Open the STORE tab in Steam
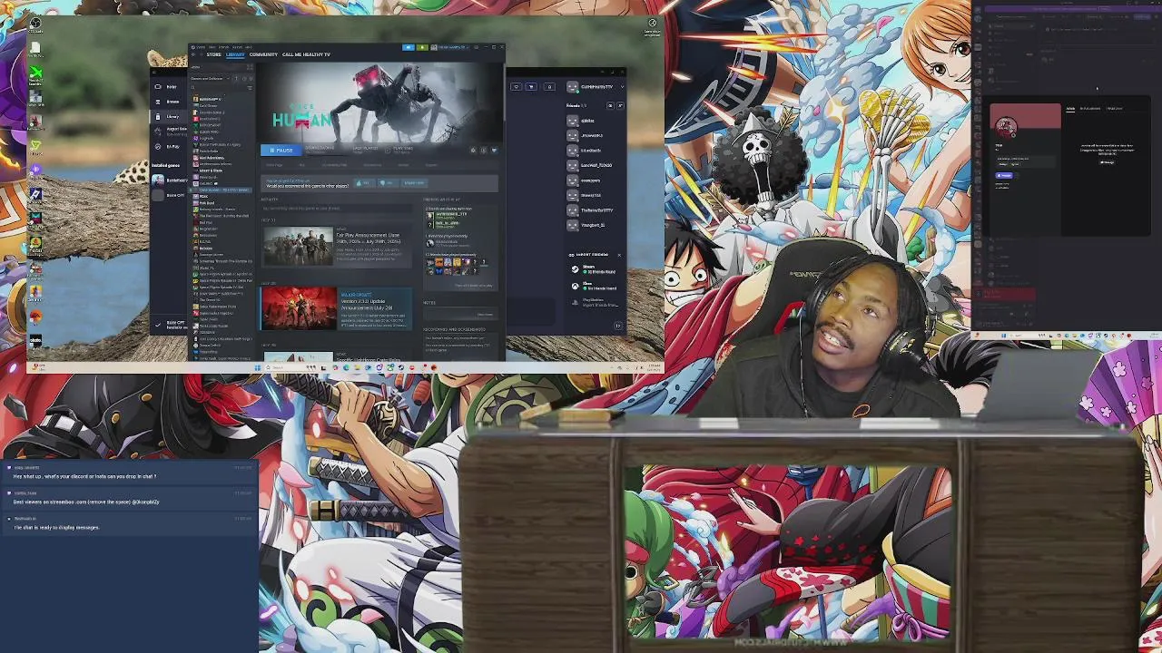1162x653 pixels. (x=213, y=54)
